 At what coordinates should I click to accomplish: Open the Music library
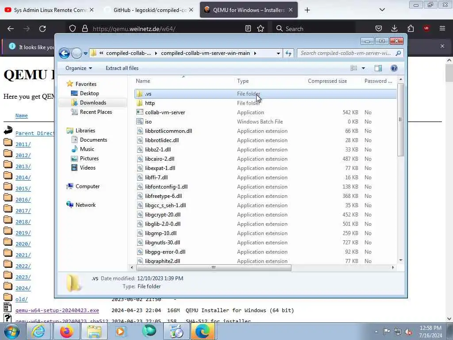87,149
